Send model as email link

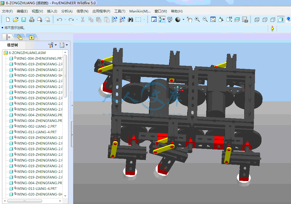coord(48,20)
